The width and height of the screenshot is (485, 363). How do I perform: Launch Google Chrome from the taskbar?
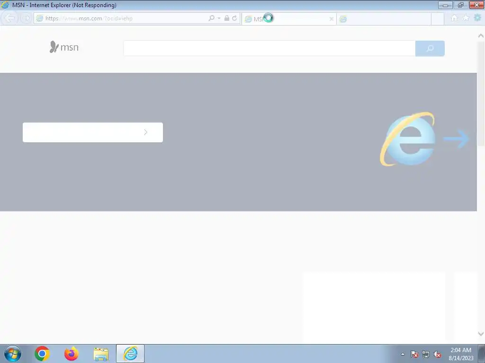(x=42, y=354)
